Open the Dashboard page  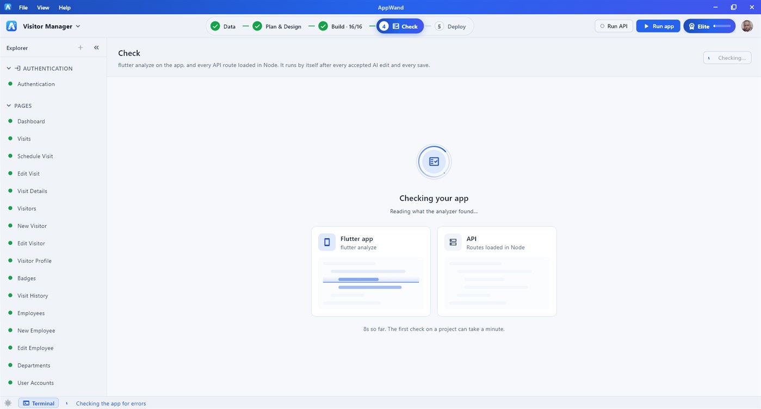click(31, 121)
